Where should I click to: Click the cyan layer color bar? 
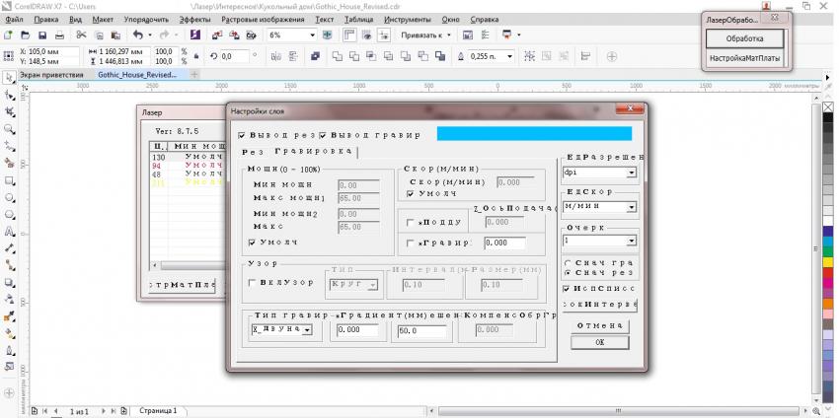coord(534,133)
